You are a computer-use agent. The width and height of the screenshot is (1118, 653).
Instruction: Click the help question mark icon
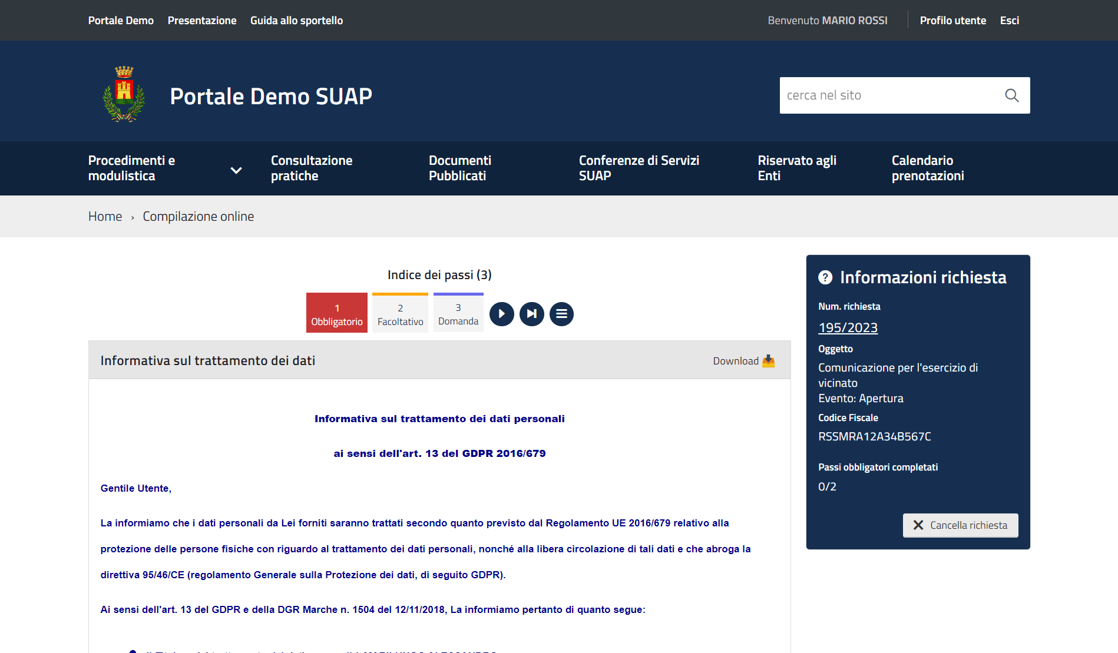(x=825, y=277)
